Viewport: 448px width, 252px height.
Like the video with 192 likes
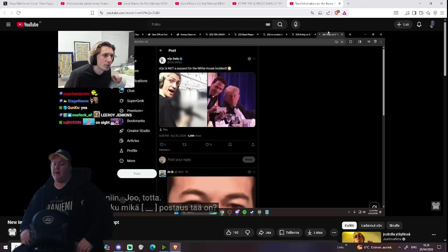[233, 232]
